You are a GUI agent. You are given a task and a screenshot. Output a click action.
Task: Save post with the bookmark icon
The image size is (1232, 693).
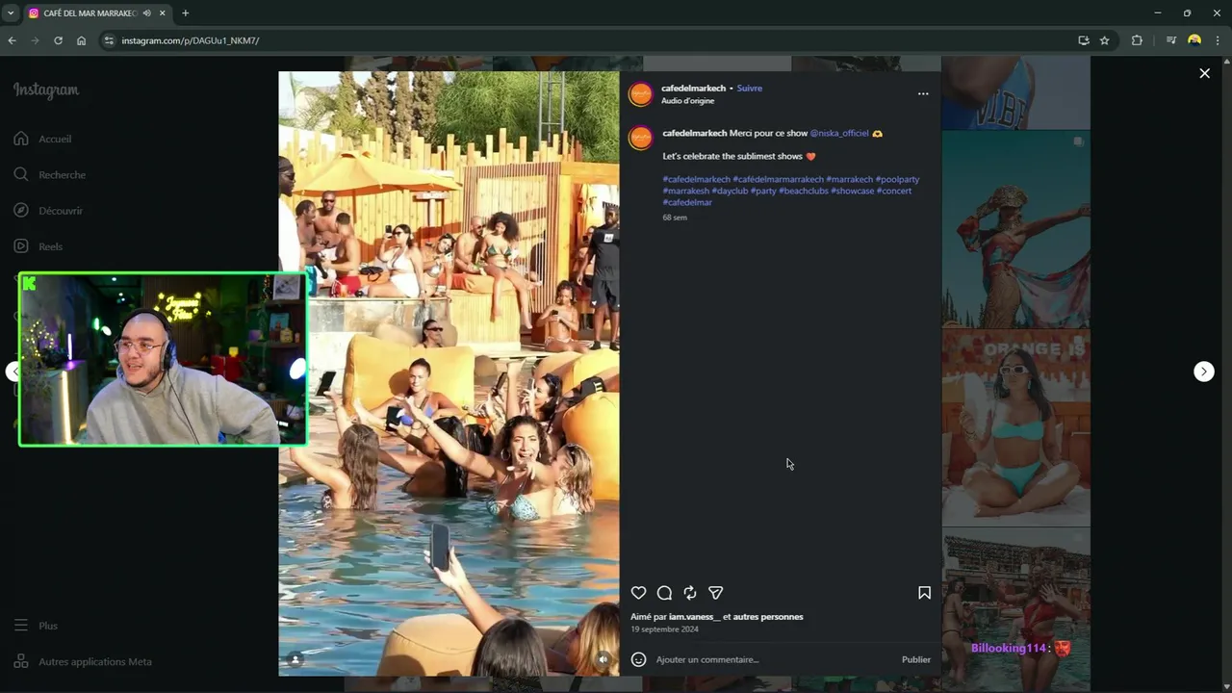point(924,593)
